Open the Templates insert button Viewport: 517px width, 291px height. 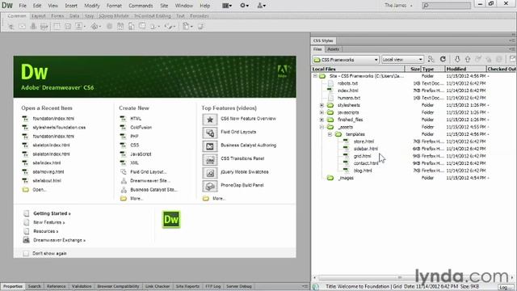[x=187, y=27]
